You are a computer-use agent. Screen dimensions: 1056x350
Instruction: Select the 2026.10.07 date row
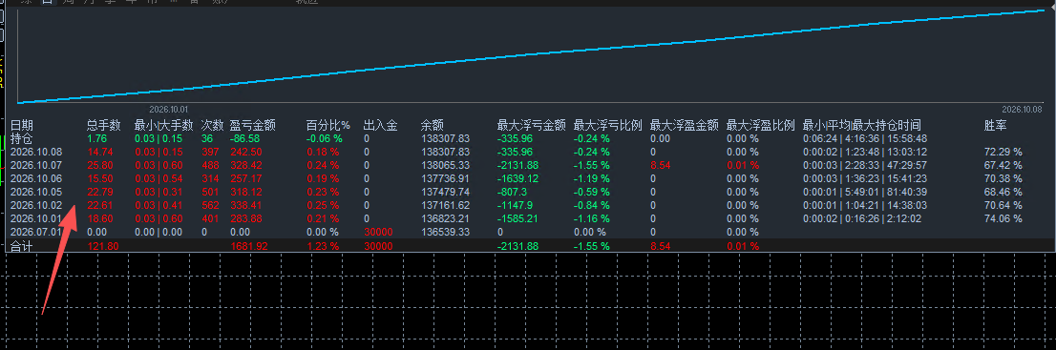pyautogui.click(x=36, y=166)
